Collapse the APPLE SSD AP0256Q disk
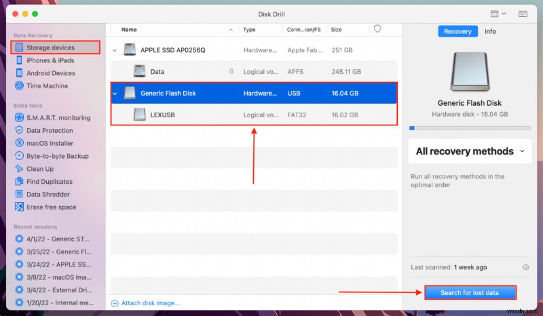This screenshot has width=543, height=316. (115, 51)
